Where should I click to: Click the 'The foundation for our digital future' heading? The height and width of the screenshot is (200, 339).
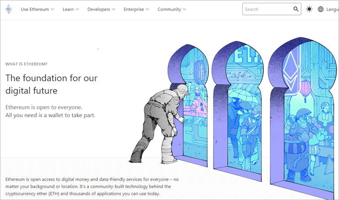tap(51, 84)
